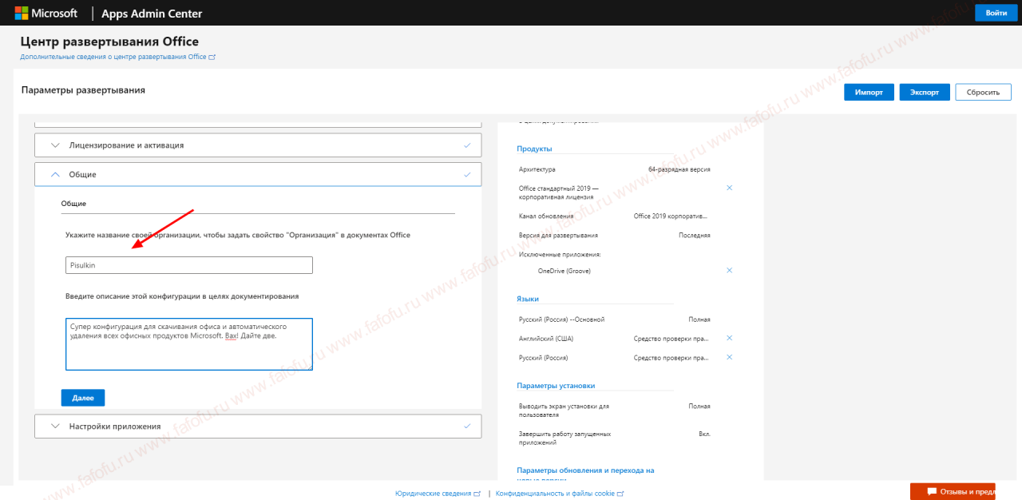Click the Завершить работу запущенных приложений label

tap(564, 438)
